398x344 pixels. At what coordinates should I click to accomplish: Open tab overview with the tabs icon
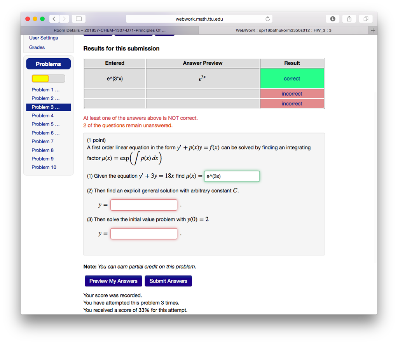tap(365, 18)
